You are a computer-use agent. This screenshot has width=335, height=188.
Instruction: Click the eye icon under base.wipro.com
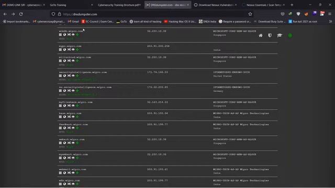[73, 117]
